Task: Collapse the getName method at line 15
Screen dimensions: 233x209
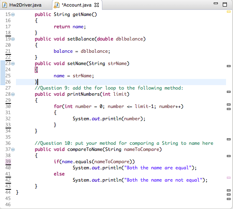Action: pos(13,15)
